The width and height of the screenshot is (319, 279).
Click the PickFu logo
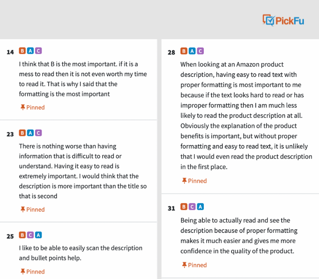coord(283,20)
